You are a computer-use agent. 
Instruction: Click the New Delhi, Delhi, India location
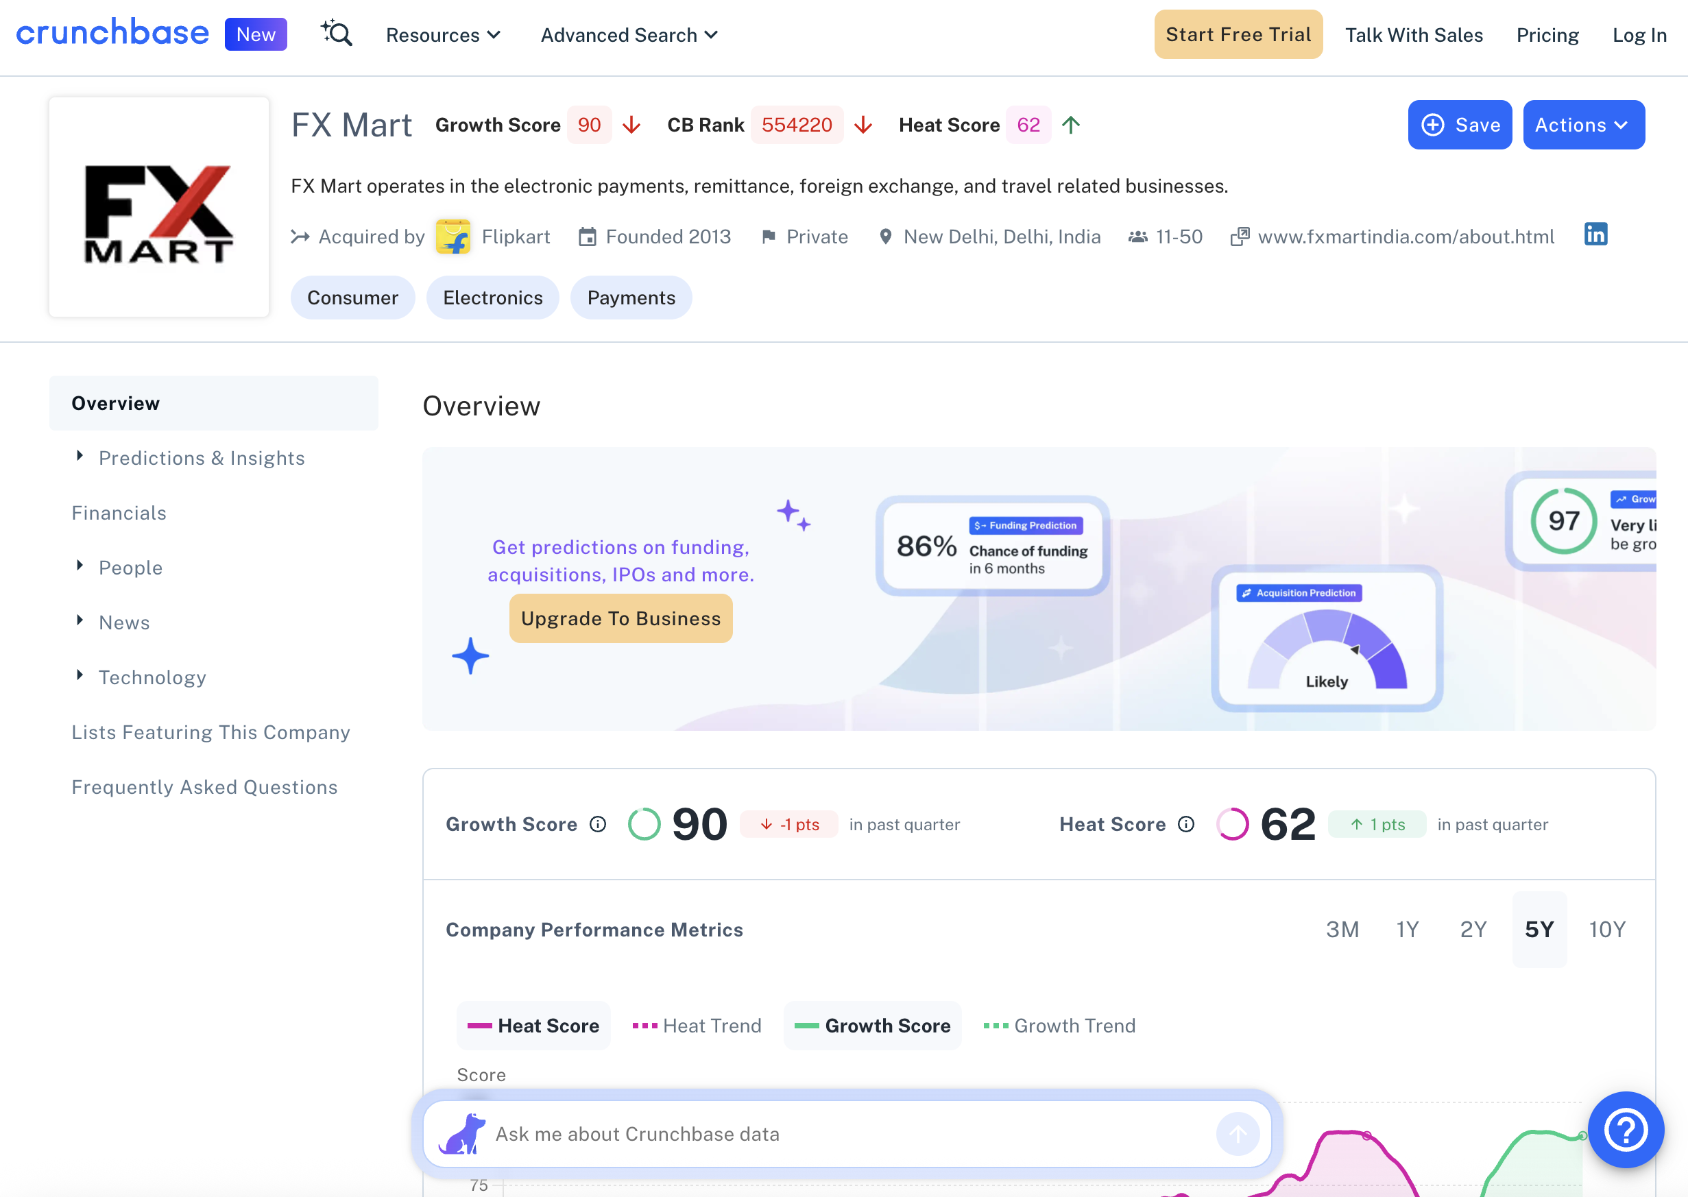coord(1001,237)
